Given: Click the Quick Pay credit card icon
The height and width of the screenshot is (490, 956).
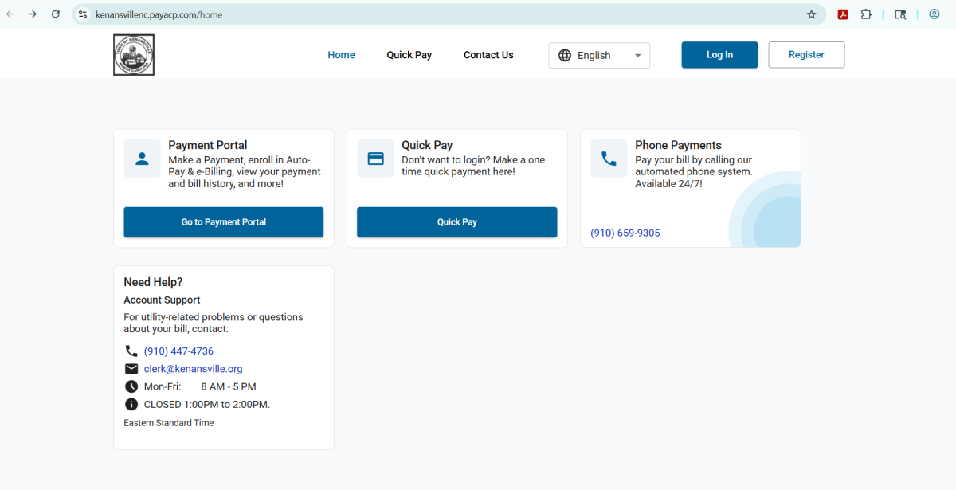Looking at the screenshot, I should pyautogui.click(x=375, y=158).
